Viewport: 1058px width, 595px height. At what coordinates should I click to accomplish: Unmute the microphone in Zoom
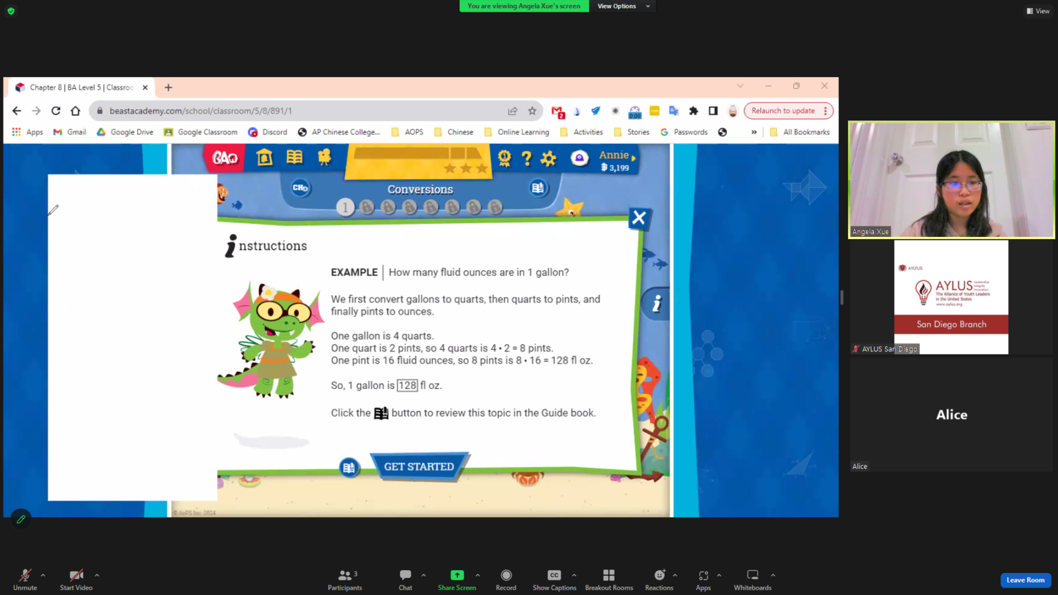pyautogui.click(x=25, y=580)
